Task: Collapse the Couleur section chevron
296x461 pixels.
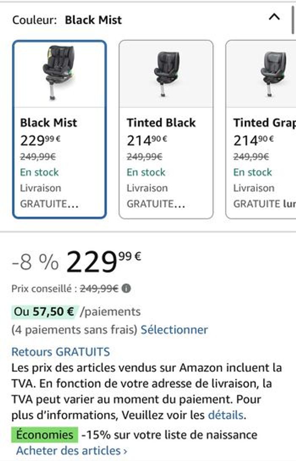Action: click(274, 17)
